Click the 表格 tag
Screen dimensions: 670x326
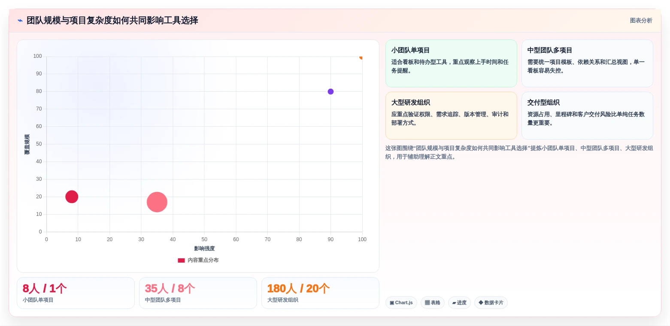[x=433, y=302]
